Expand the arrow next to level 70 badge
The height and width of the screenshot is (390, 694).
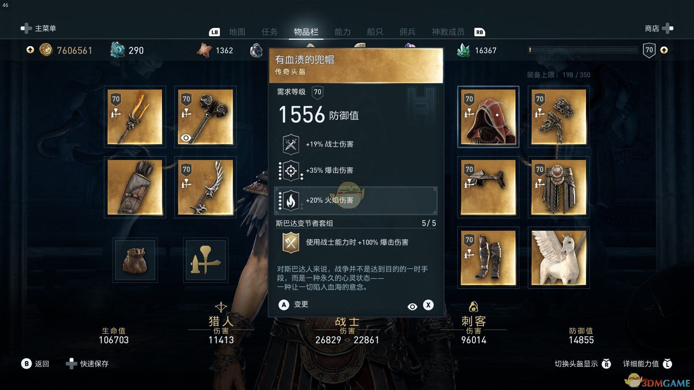click(664, 50)
